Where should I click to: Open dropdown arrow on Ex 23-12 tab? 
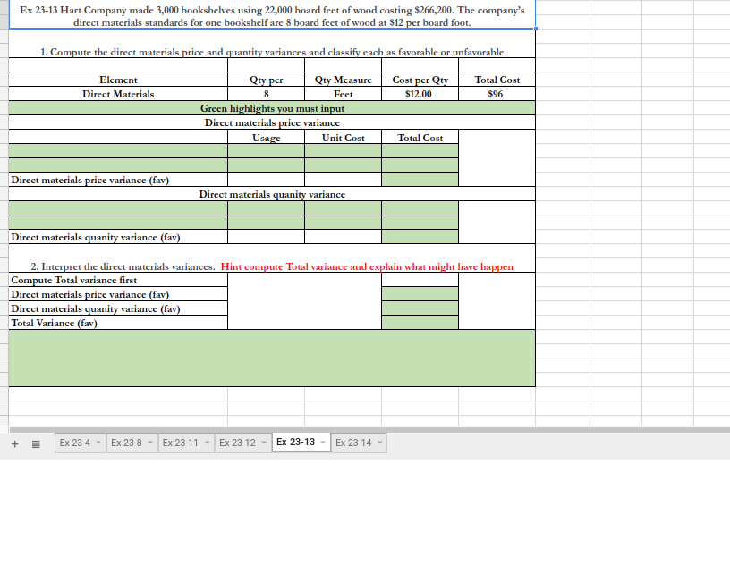pos(264,443)
